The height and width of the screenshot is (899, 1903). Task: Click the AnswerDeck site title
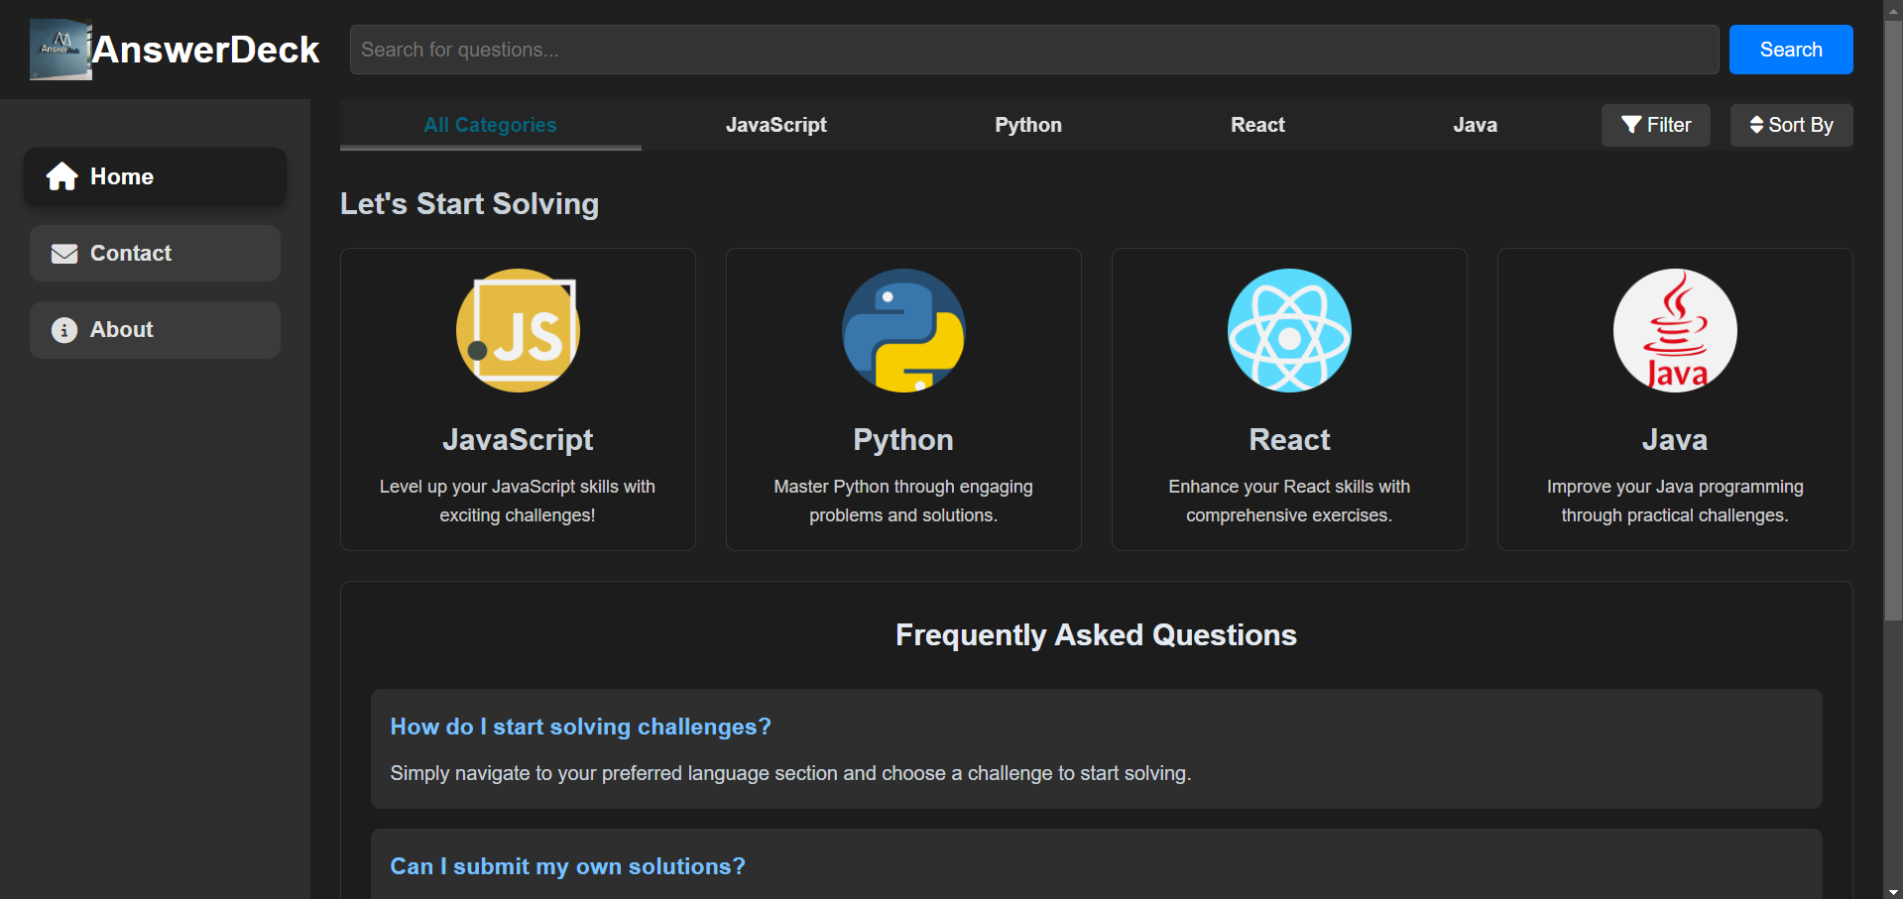205,50
